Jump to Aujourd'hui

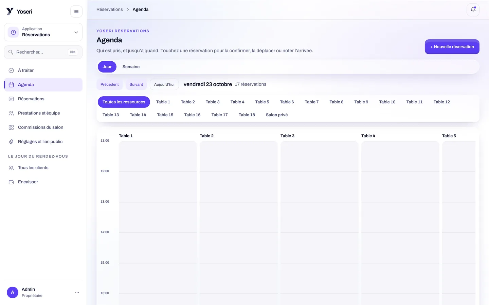coord(164,84)
